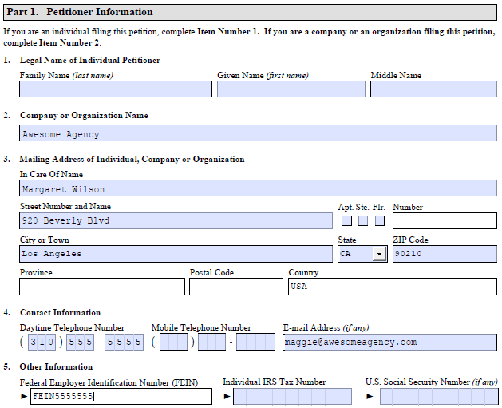Click the 'Mobile Telephone Number' label
This screenshot has height=408, width=502.
click(201, 327)
